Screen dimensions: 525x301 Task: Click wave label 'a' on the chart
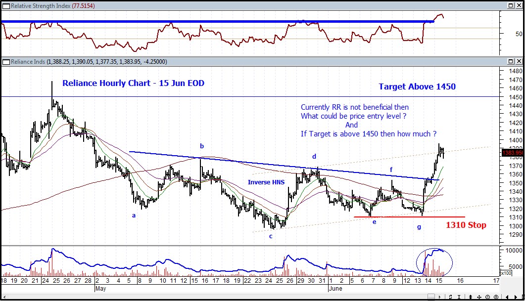point(134,215)
